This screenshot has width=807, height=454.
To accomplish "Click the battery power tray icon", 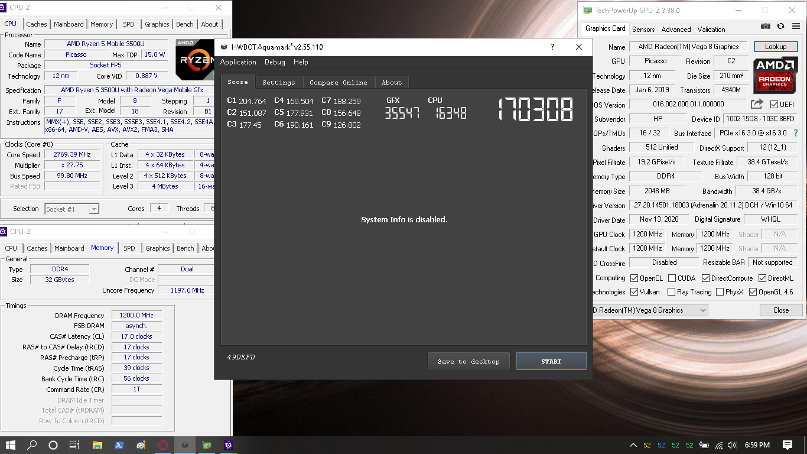I will [x=705, y=445].
